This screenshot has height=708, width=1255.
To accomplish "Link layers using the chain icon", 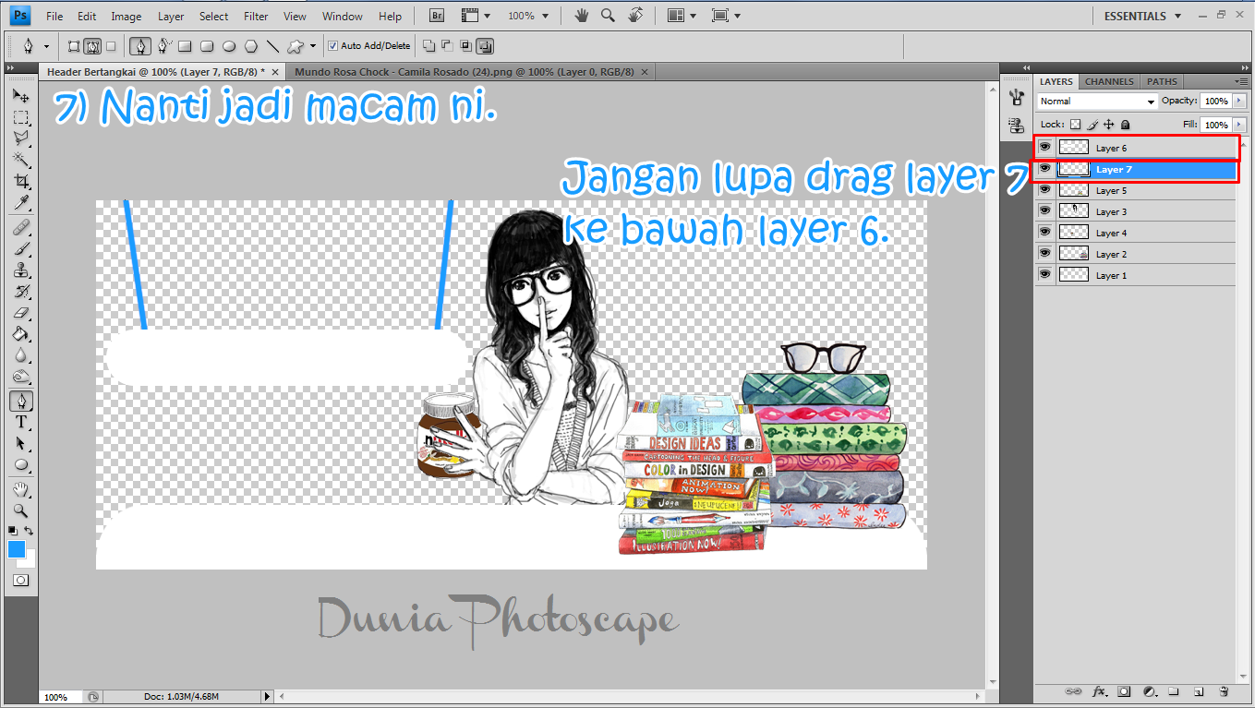I will coord(1073,690).
